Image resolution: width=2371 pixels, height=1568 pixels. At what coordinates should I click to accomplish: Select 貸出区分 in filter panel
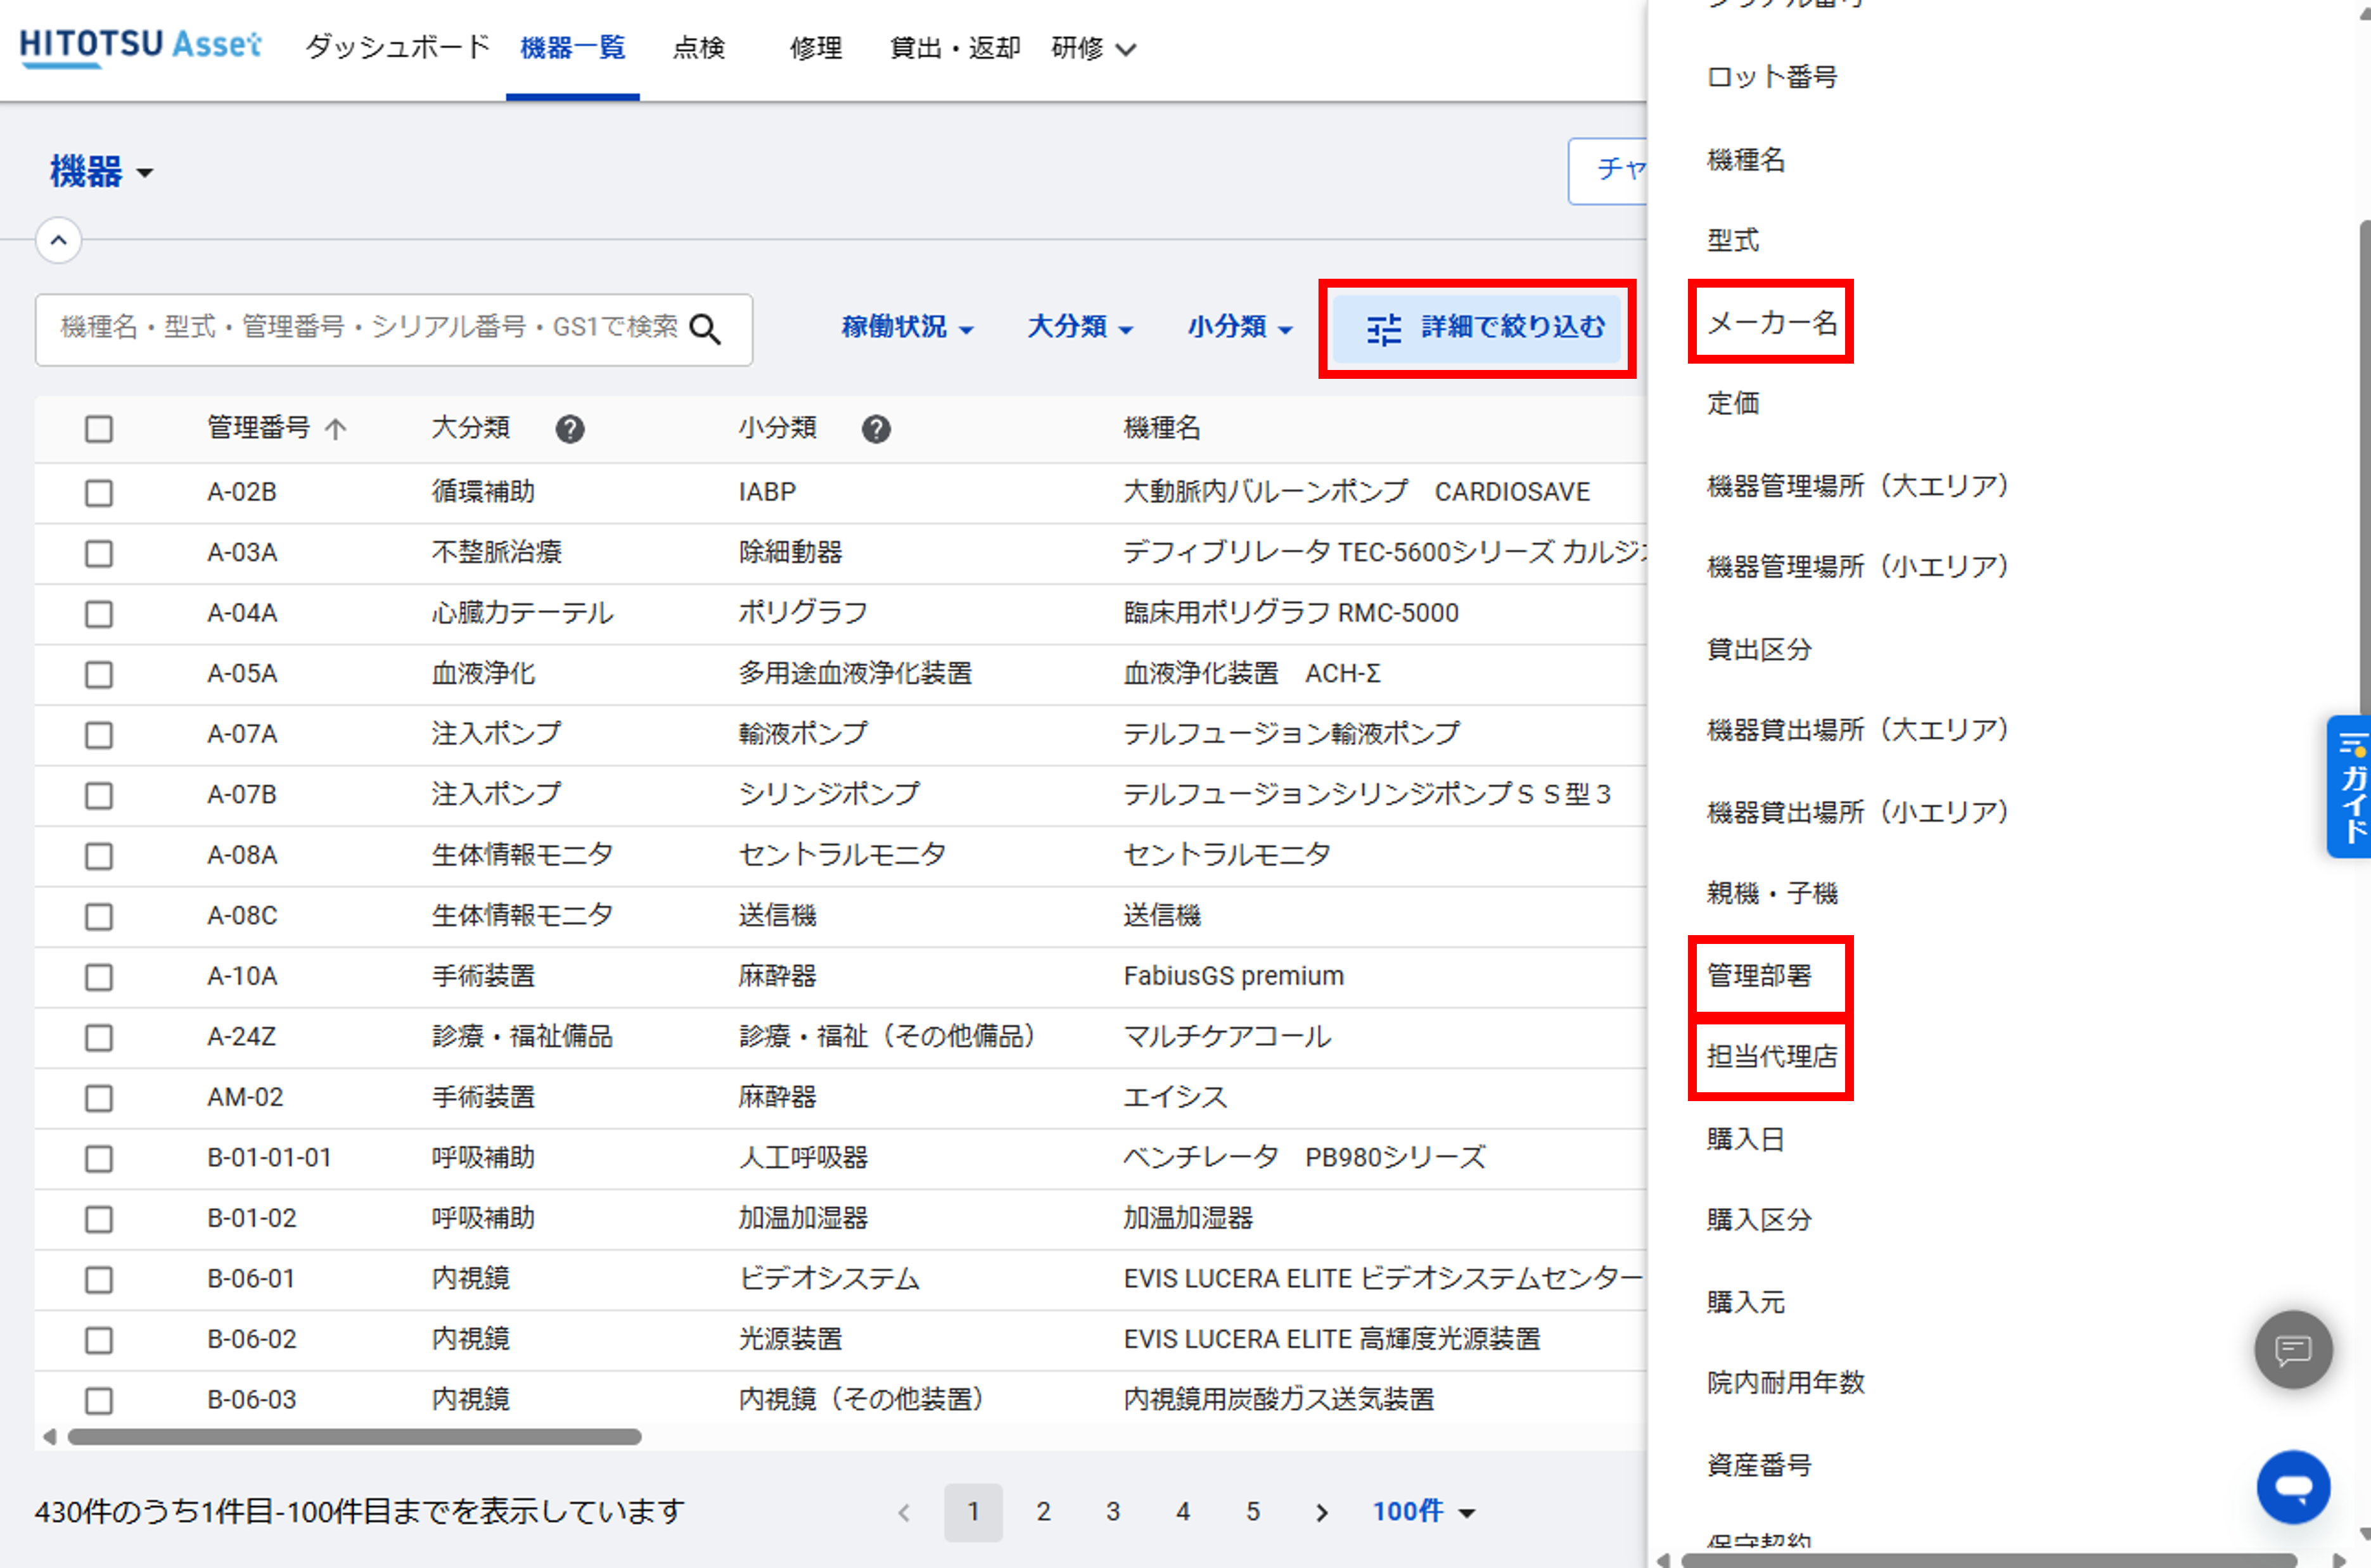pyautogui.click(x=1759, y=649)
